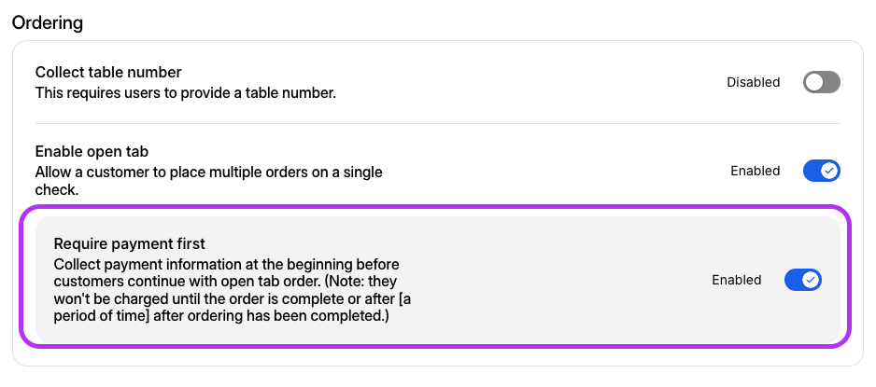Disable the Require payment first switch
This screenshot has width=876, height=387.
pos(802,280)
